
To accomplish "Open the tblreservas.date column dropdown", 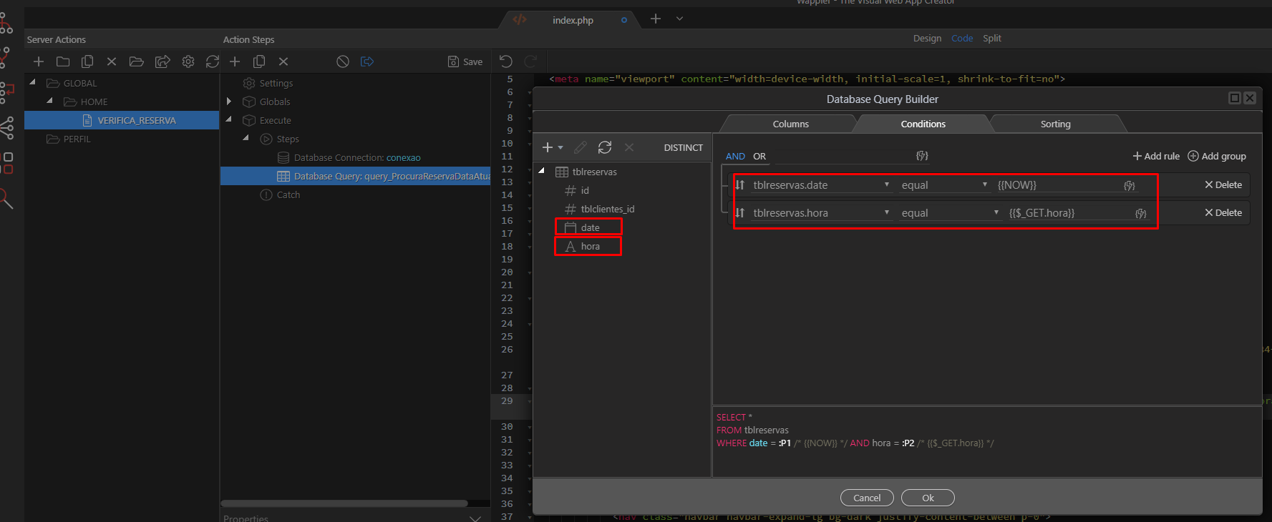I will (820, 185).
